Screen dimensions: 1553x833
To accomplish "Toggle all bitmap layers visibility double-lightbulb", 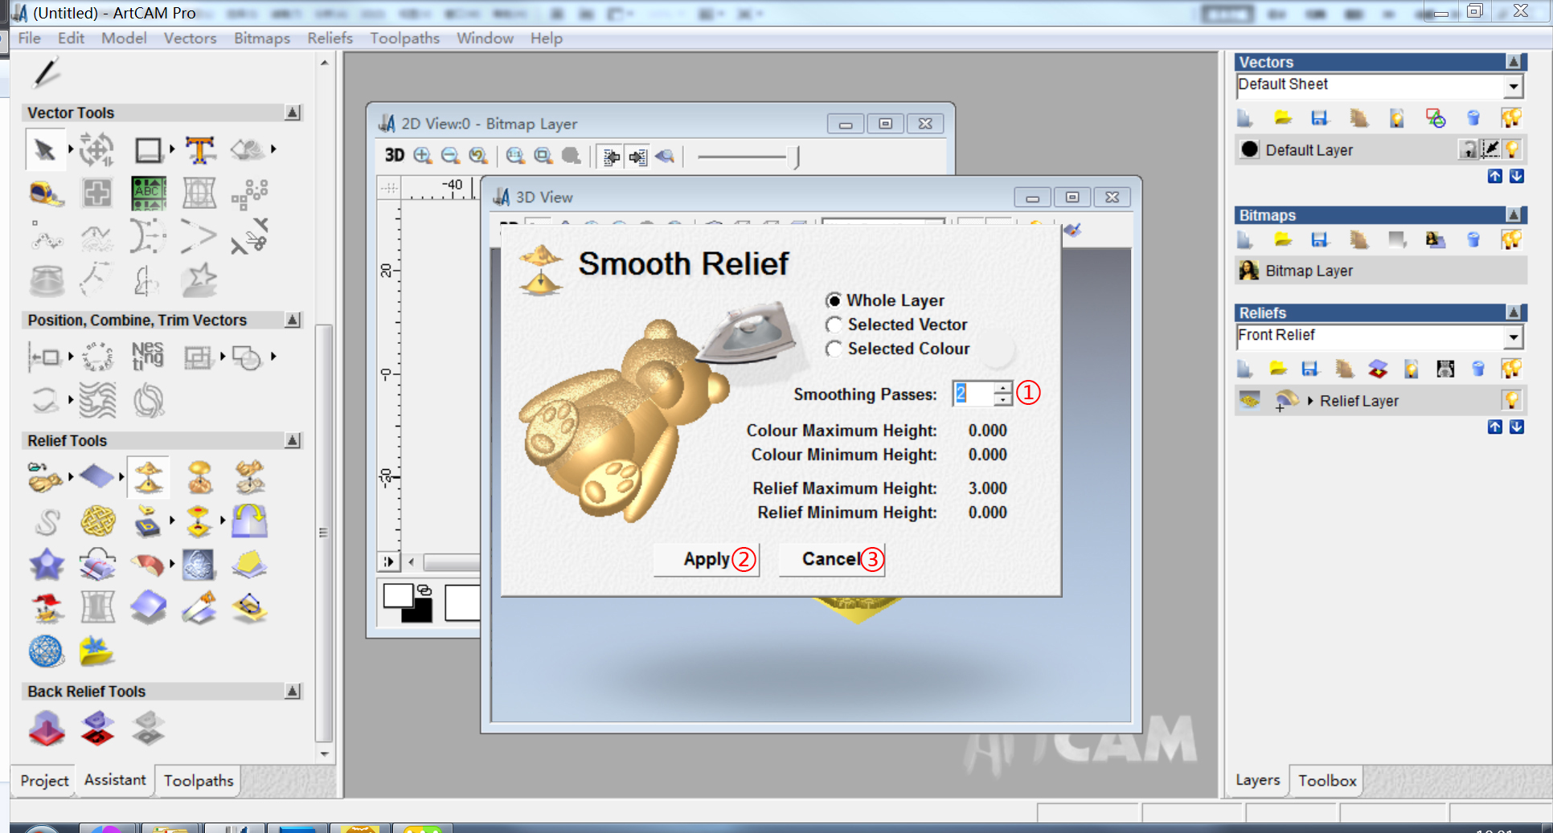I will tap(1511, 239).
